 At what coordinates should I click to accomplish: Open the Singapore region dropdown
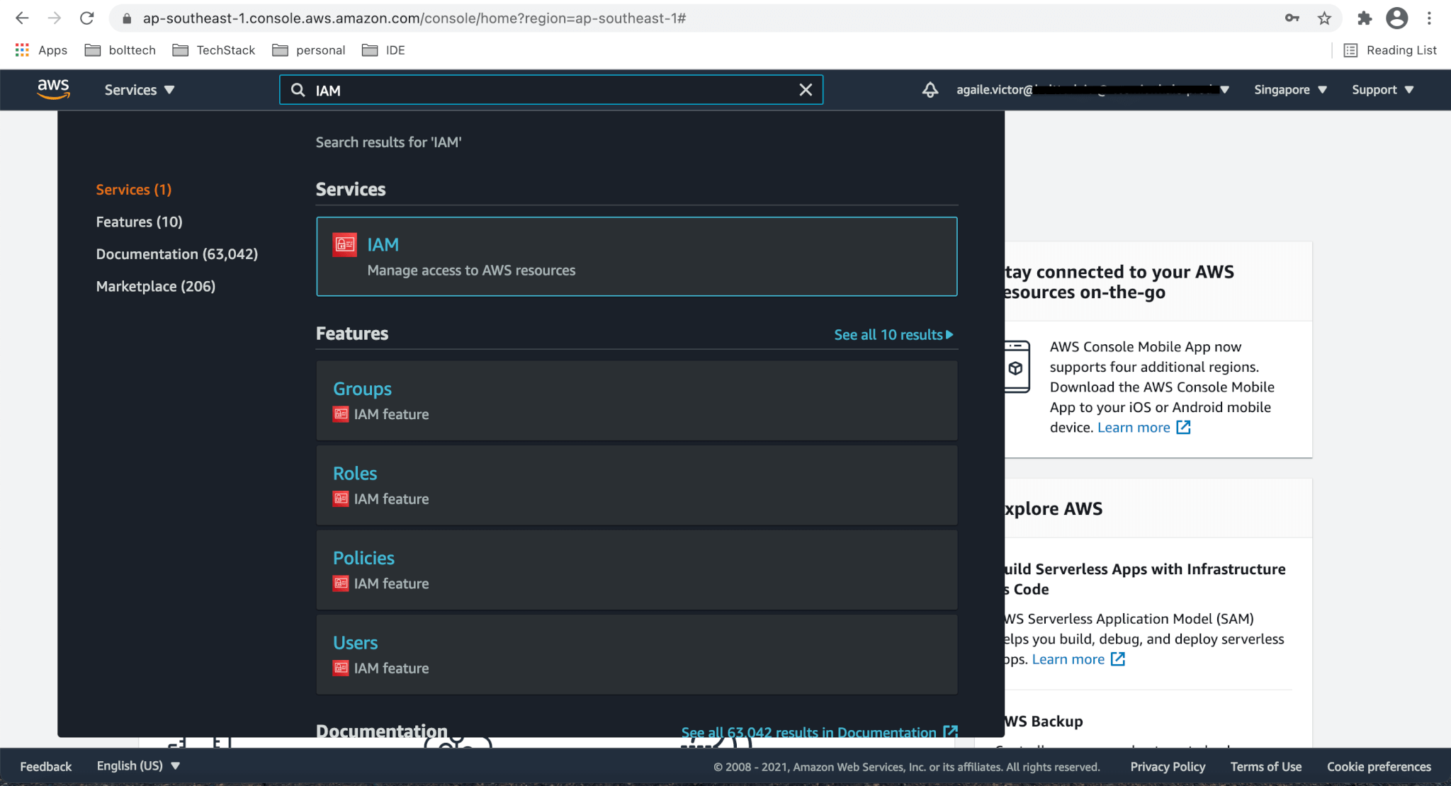pyautogui.click(x=1289, y=90)
